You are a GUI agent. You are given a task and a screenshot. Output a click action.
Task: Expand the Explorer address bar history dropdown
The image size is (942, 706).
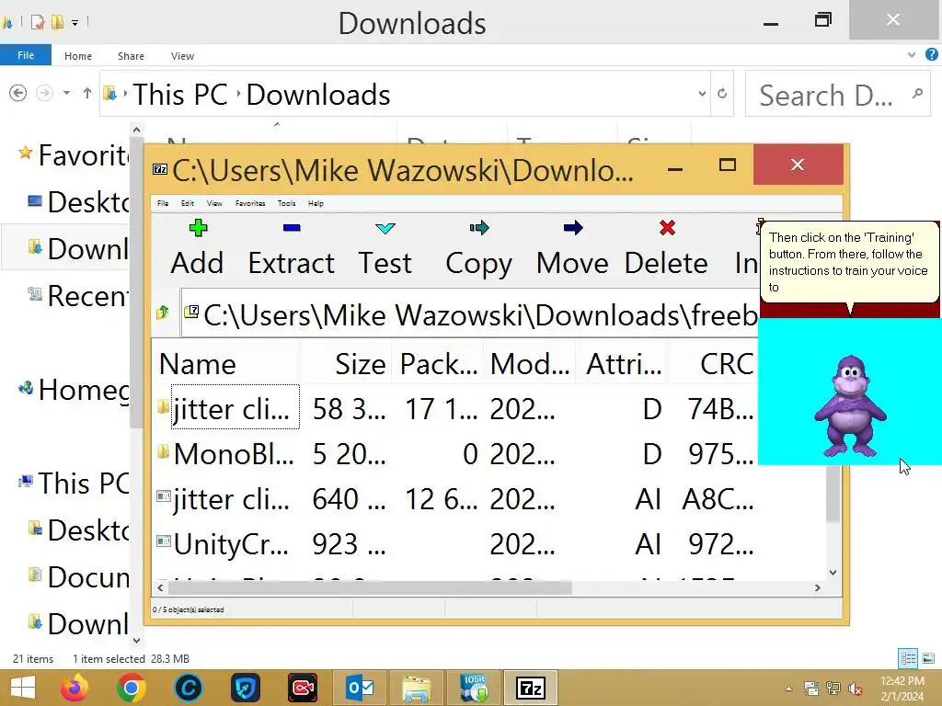click(702, 93)
